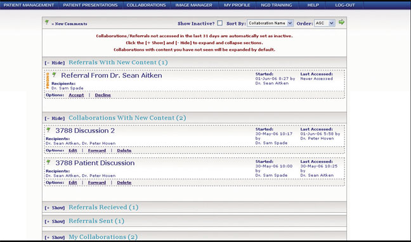411x242 pixels.
Task: Toggle the Show Inactive checkbox
Action: (x=220, y=23)
